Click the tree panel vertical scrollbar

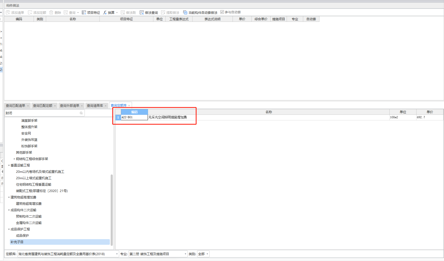(112, 210)
